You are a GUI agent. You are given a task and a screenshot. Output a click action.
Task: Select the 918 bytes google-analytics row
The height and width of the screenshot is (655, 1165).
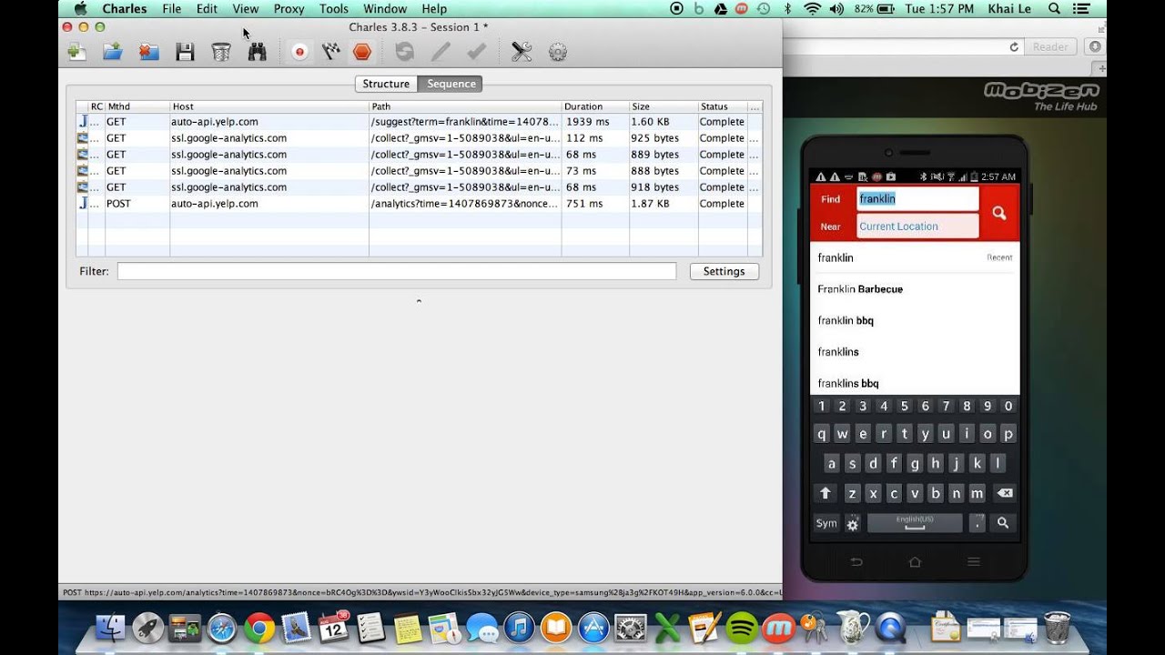pos(419,187)
